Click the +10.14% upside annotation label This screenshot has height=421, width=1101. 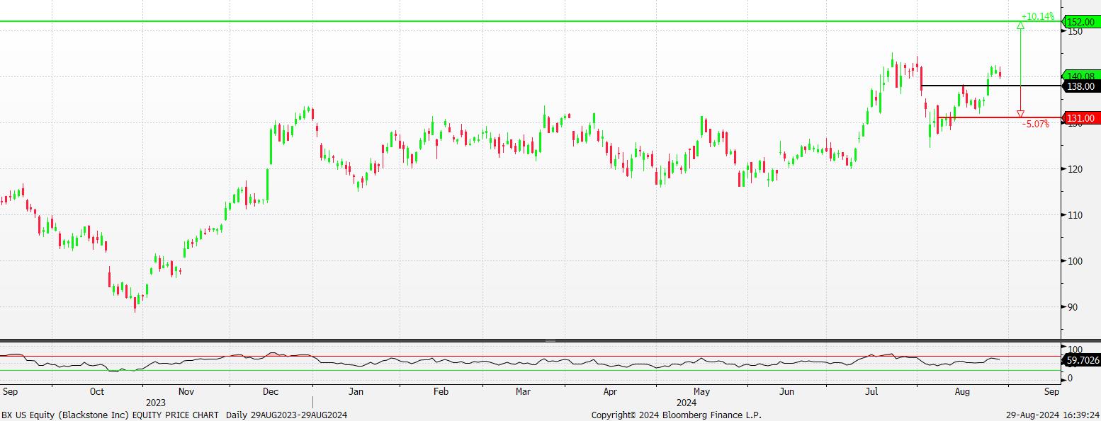1037,16
